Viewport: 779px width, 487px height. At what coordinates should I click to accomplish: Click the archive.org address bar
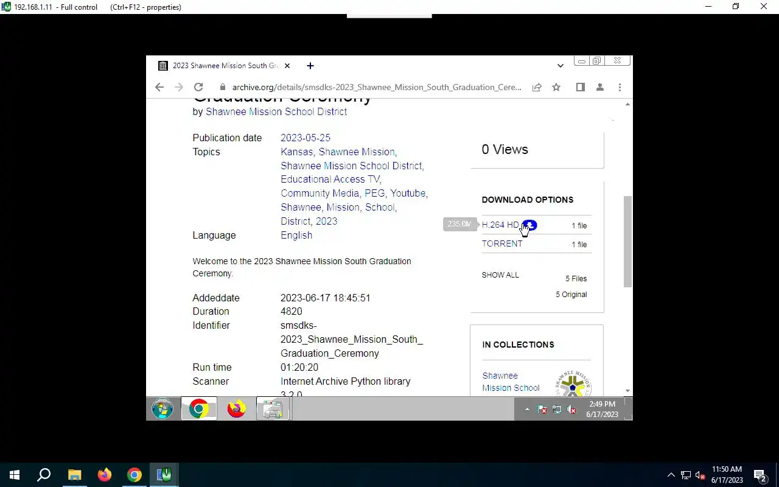click(376, 87)
